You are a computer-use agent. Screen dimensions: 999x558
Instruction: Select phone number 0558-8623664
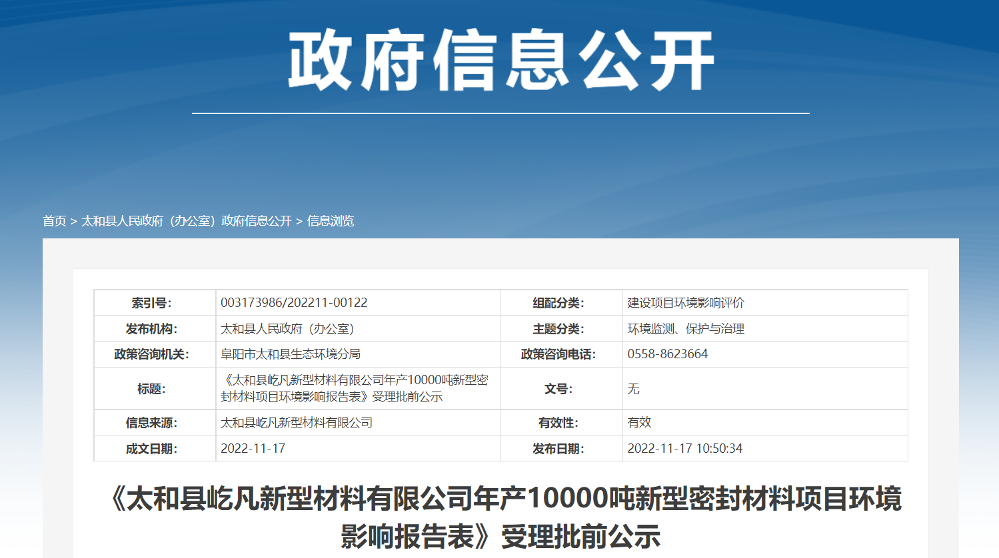point(668,354)
